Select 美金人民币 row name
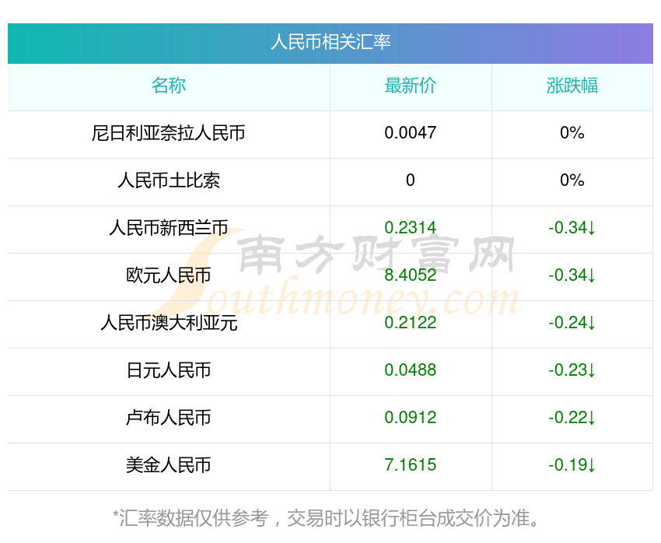This screenshot has height=543, width=661. tap(169, 465)
